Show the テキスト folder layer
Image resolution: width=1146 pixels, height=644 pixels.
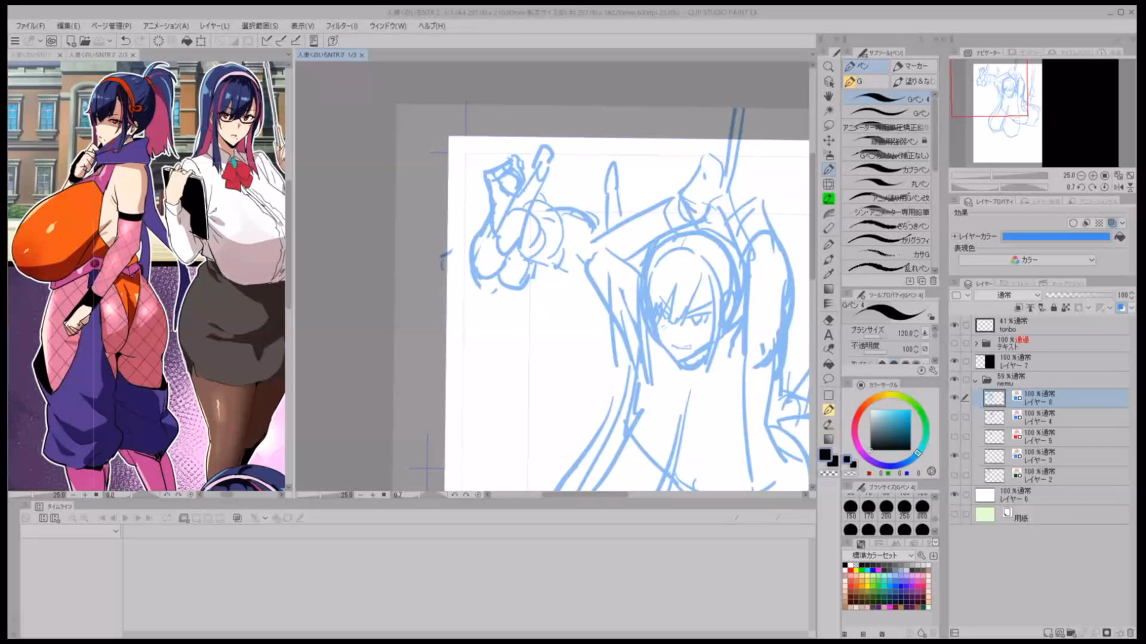(954, 343)
